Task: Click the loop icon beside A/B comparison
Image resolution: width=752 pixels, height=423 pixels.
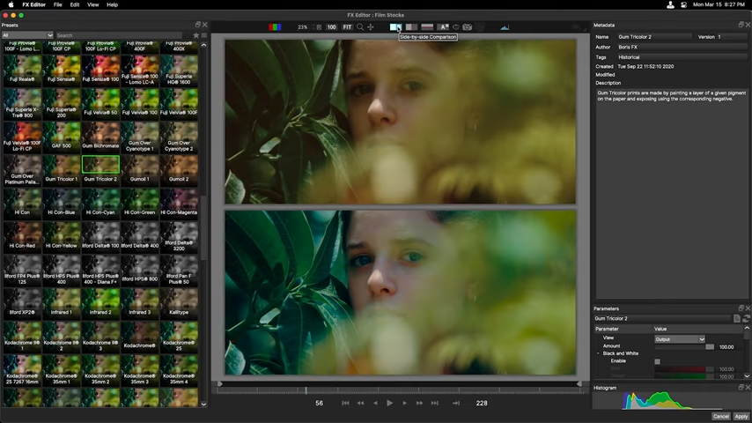Action: (x=455, y=27)
